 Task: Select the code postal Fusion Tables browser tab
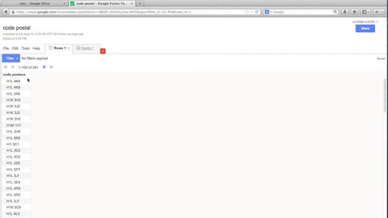click(x=102, y=4)
